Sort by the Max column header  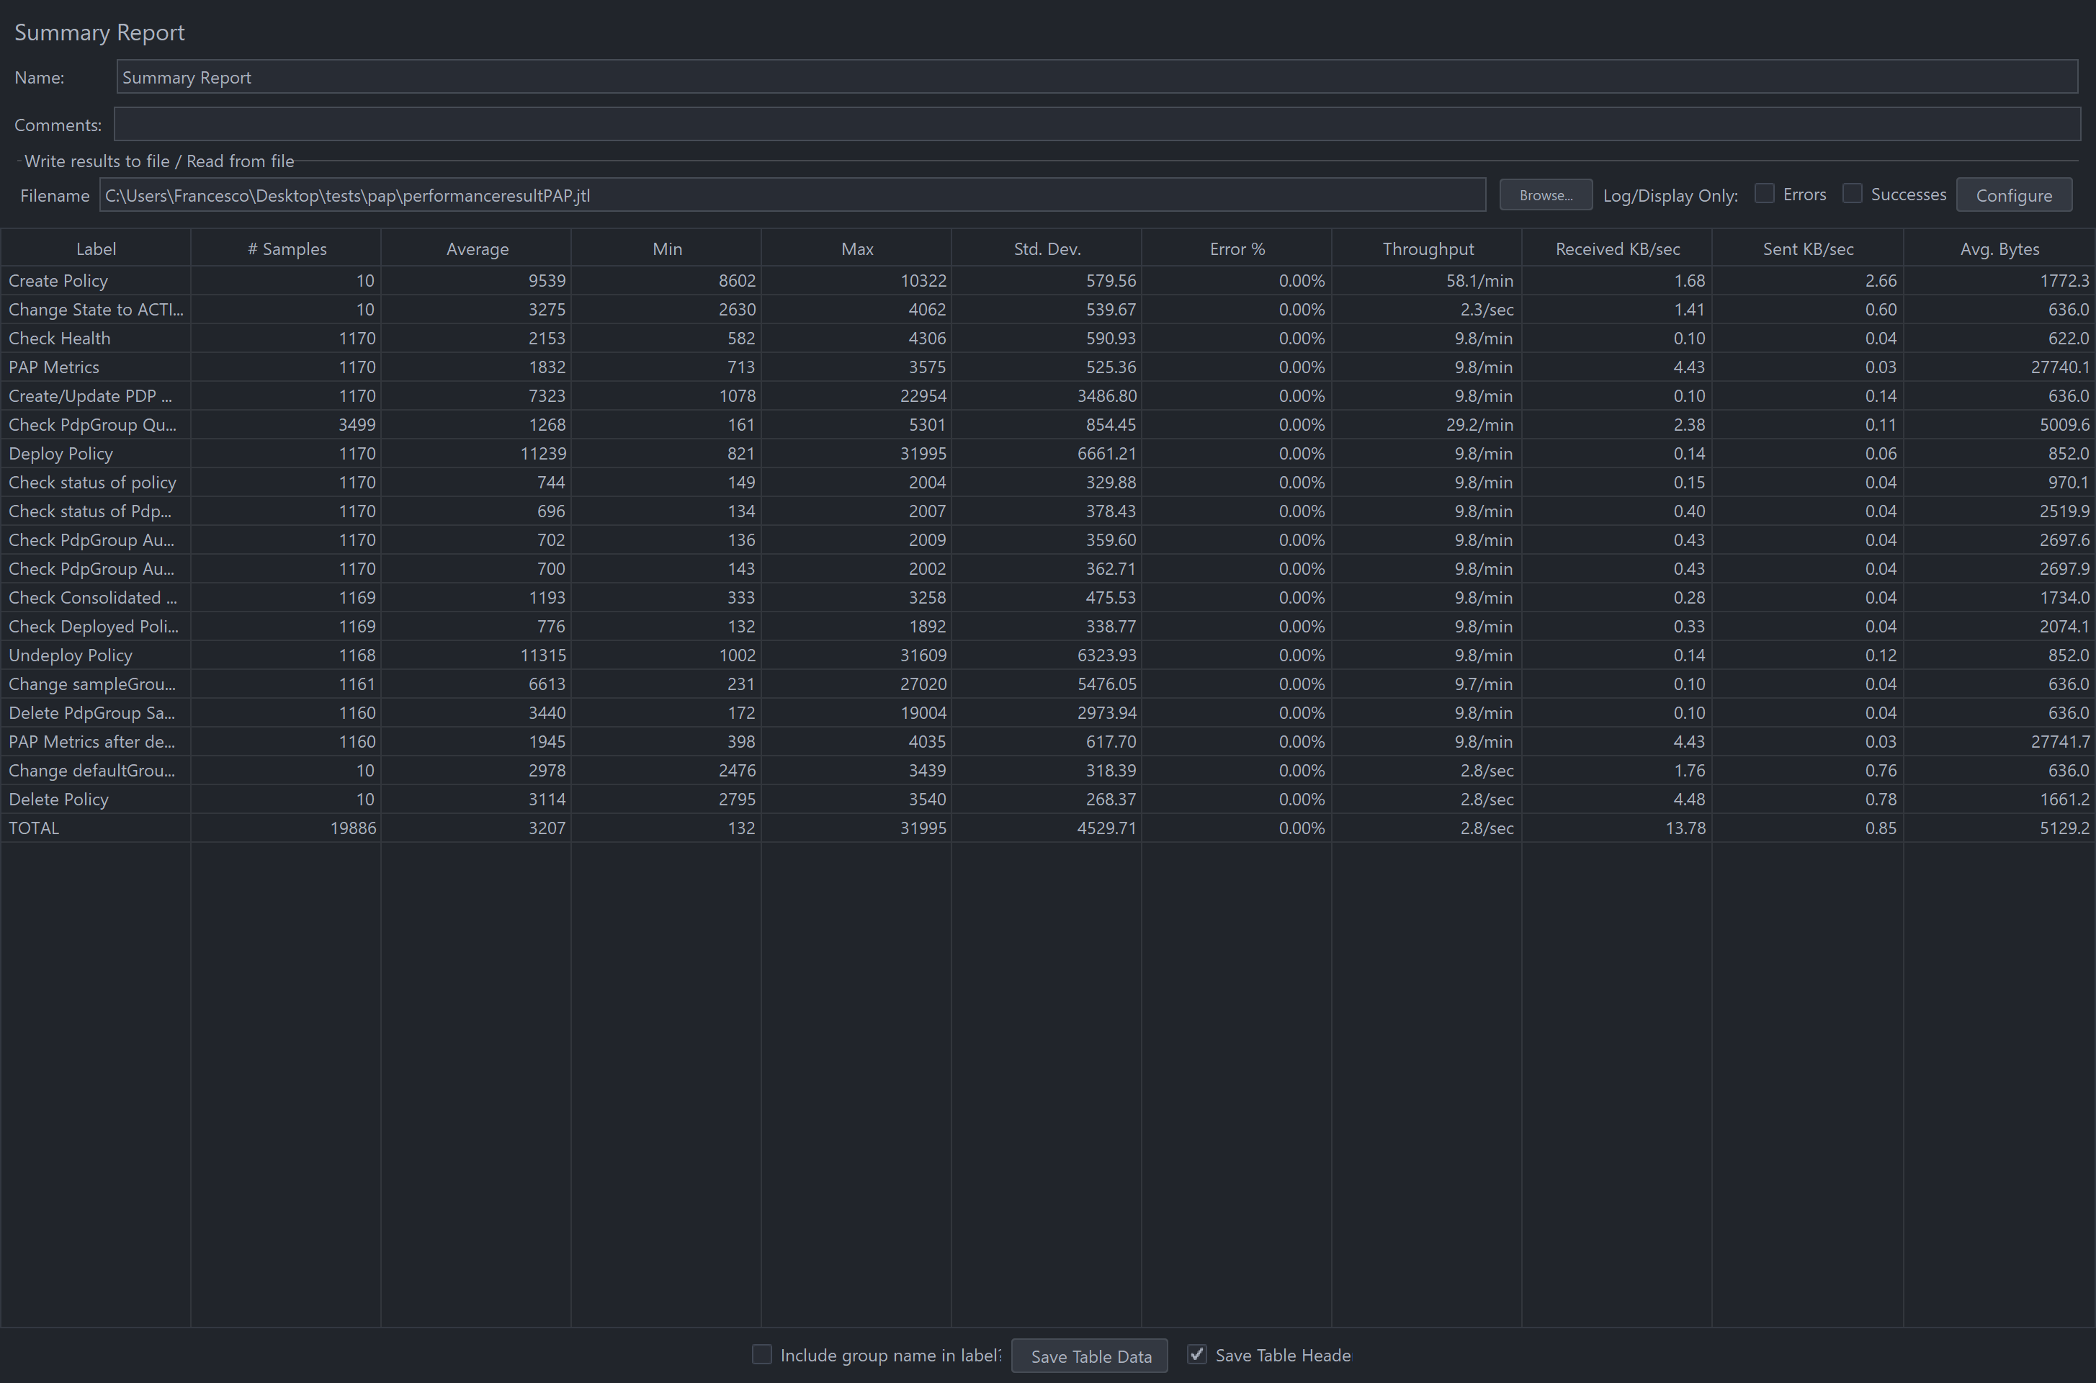857,249
